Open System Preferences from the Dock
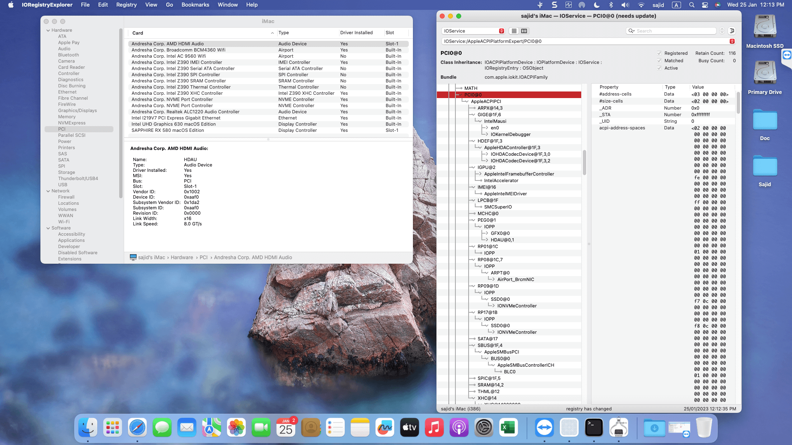Viewport: 792px width, 445px height. pyautogui.click(x=484, y=428)
